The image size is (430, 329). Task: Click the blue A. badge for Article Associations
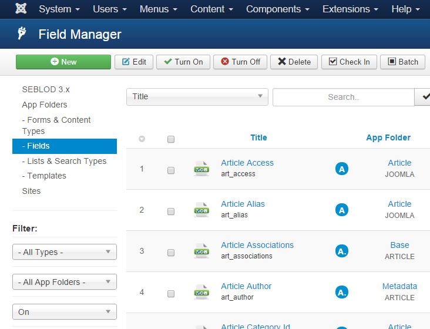[342, 251]
